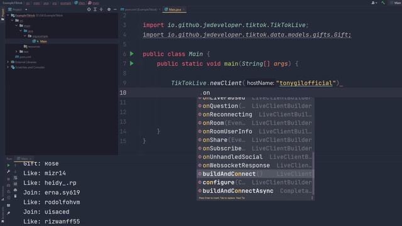
Task: Select the resources folder in tree
Action: click(x=32, y=46)
